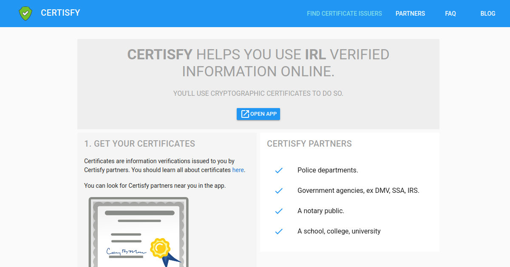
Task: Click the checkmark beside Government agencies
Action: coord(279,191)
